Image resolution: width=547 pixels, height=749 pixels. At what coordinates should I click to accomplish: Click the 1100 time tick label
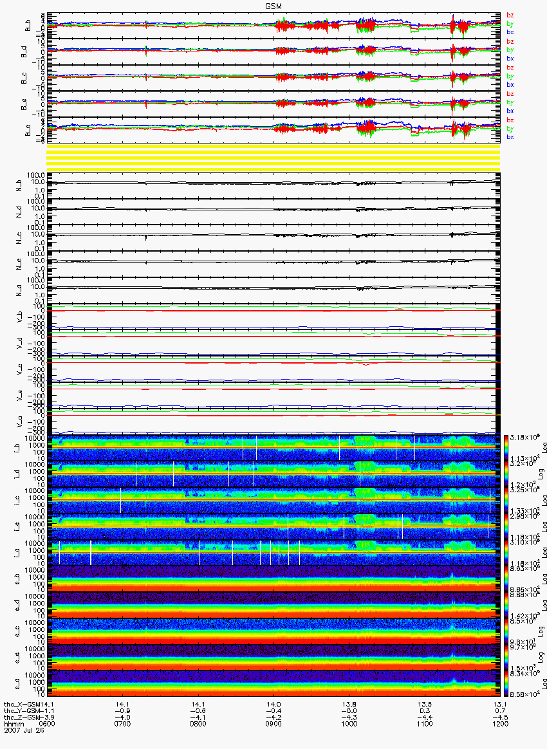425,724
